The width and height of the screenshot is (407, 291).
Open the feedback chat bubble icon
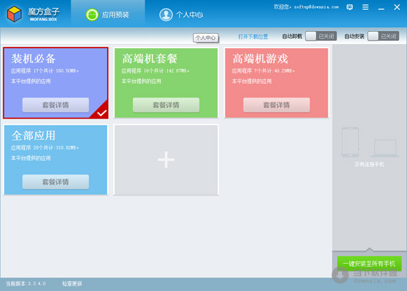[x=349, y=7]
